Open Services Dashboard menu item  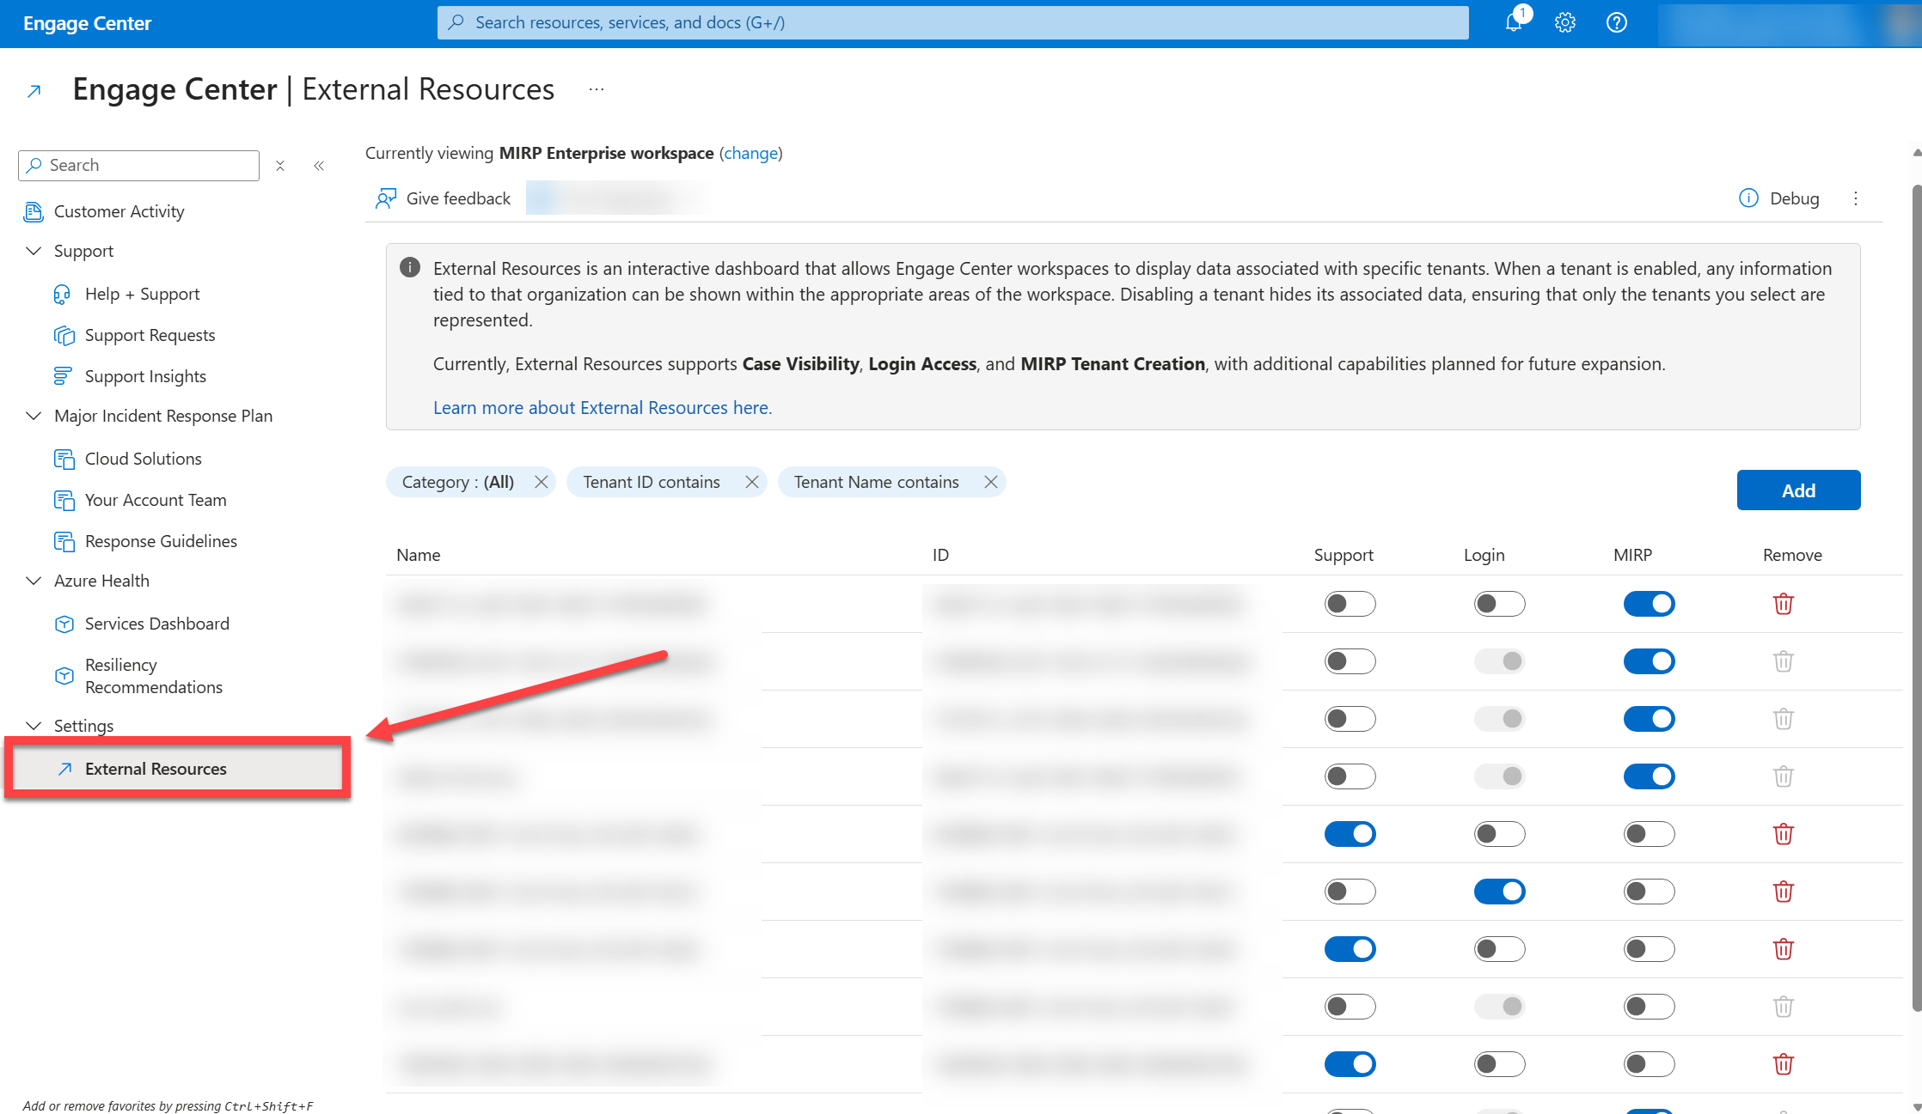pyautogui.click(x=156, y=624)
